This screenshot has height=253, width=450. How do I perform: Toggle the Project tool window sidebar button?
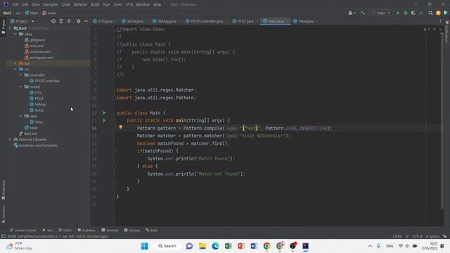pos(4,26)
